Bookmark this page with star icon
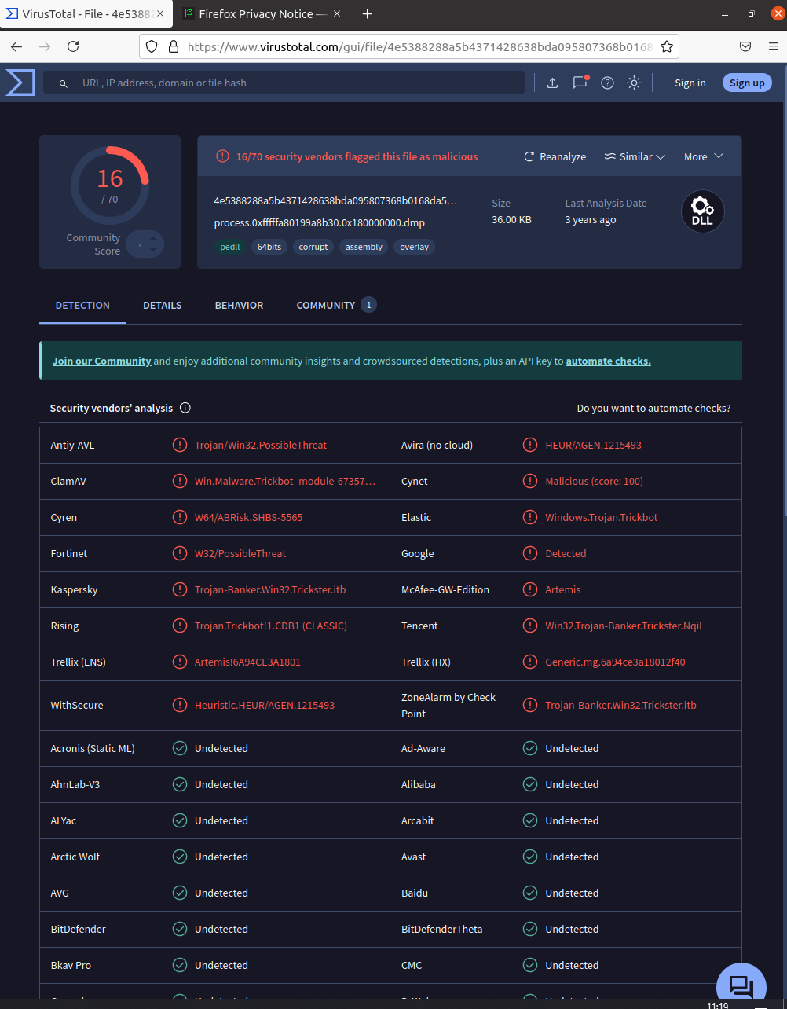 point(667,46)
